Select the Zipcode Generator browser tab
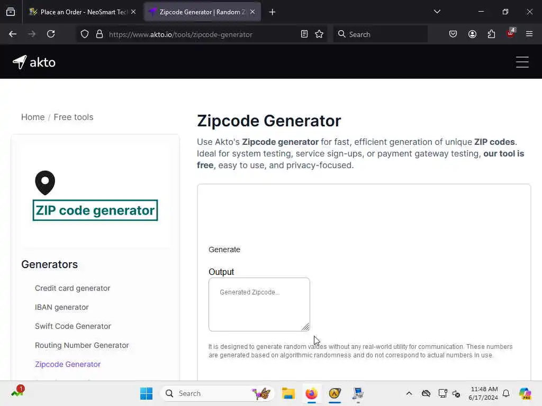The height and width of the screenshot is (406, 542). pos(202,12)
